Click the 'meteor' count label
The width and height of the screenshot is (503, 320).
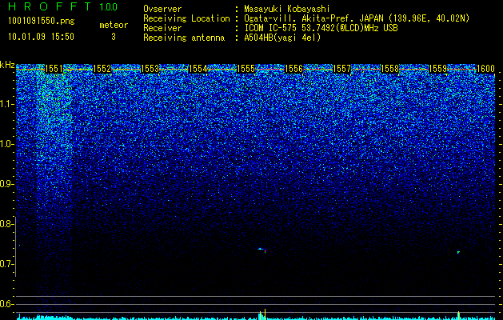[x=114, y=25]
